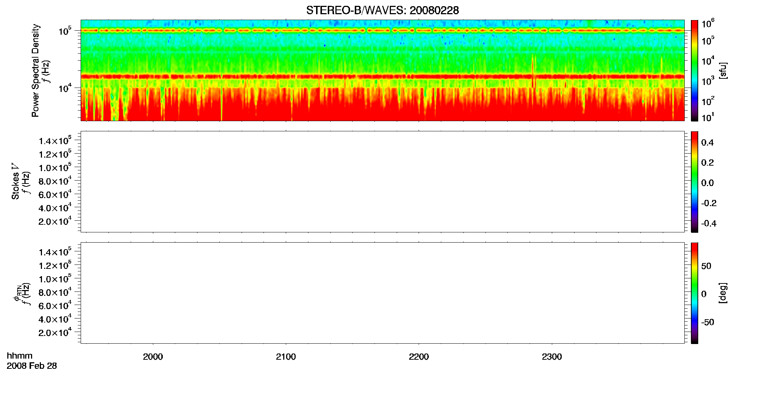Select the 2000 time axis label
Viewport: 765px width, 394px height.
tap(153, 357)
